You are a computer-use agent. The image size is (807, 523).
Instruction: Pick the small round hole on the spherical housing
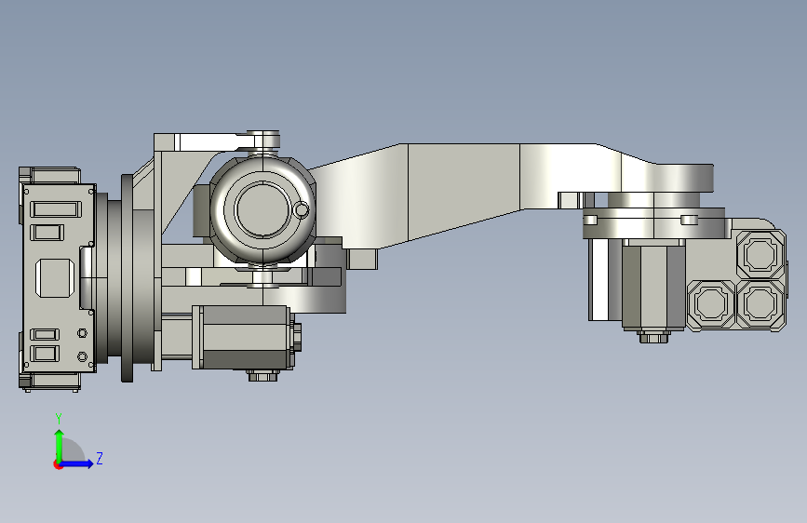301,209
